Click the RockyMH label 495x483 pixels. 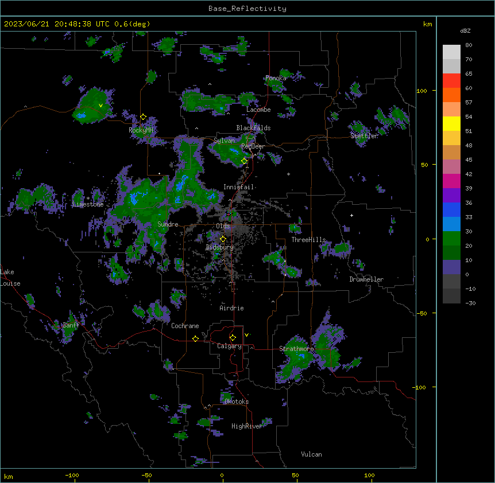pos(141,130)
